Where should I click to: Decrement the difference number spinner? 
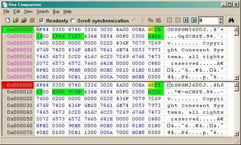(x=221, y=22)
